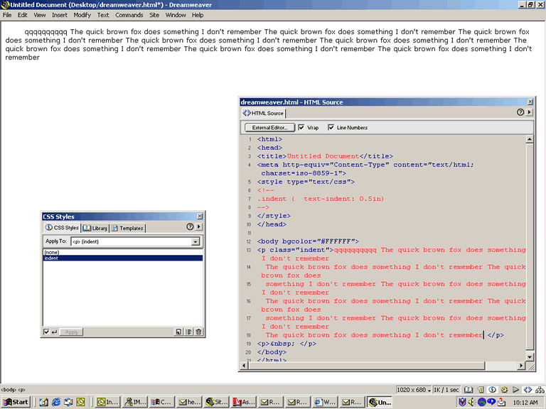Switch to the 'he...' taskbar window
546x409 pixels.
click(x=189, y=402)
